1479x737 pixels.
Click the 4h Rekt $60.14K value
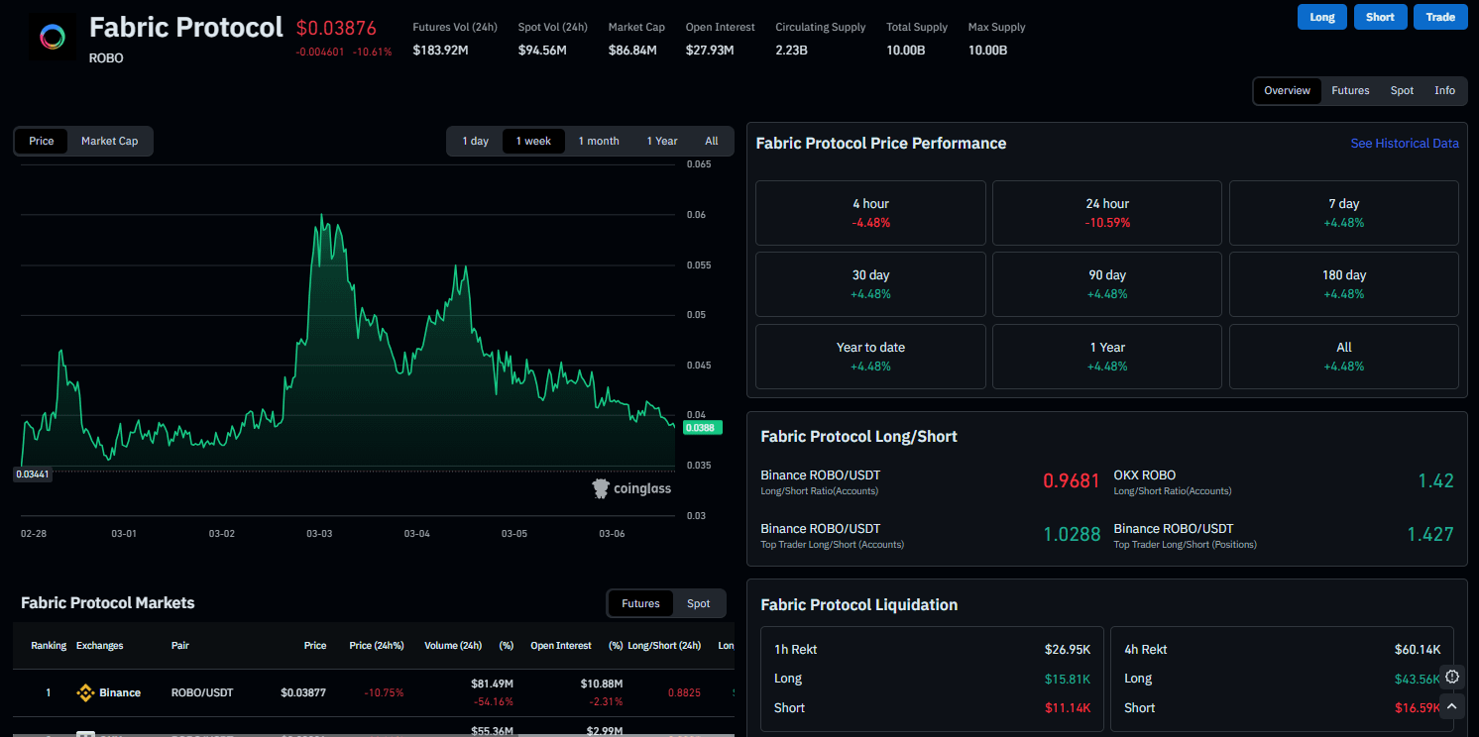pyautogui.click(x=1418, y=650)
